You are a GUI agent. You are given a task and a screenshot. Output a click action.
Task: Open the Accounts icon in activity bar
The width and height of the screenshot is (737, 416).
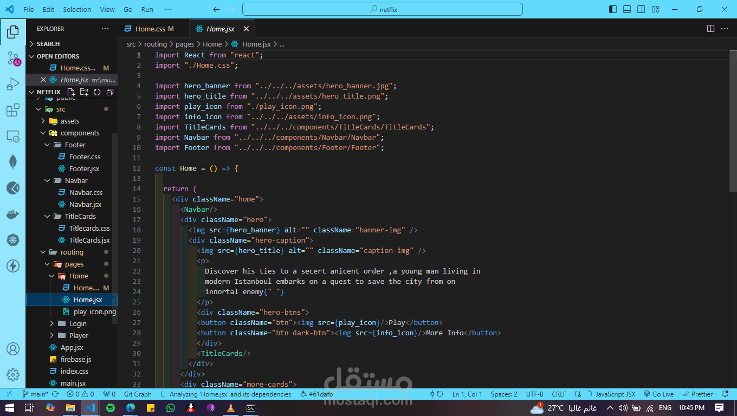[13, 349]
